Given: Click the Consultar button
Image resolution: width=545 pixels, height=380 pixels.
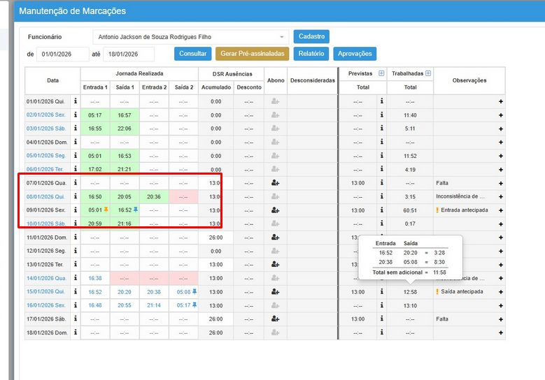Looking at the screenshot, I should [x=192, y=54].
